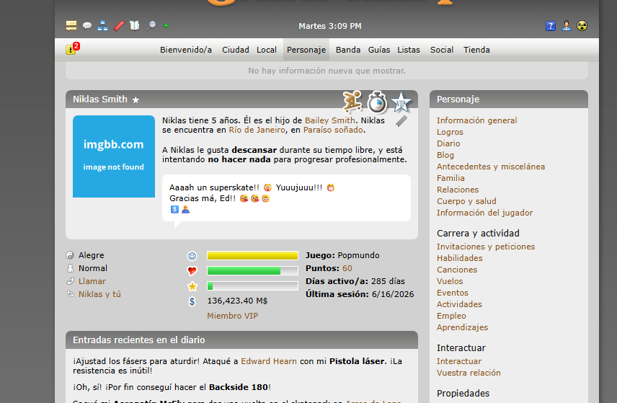The image size is (617, 403).
Task: Open Relaciones in the sidebar
Action: coord(458,190)
